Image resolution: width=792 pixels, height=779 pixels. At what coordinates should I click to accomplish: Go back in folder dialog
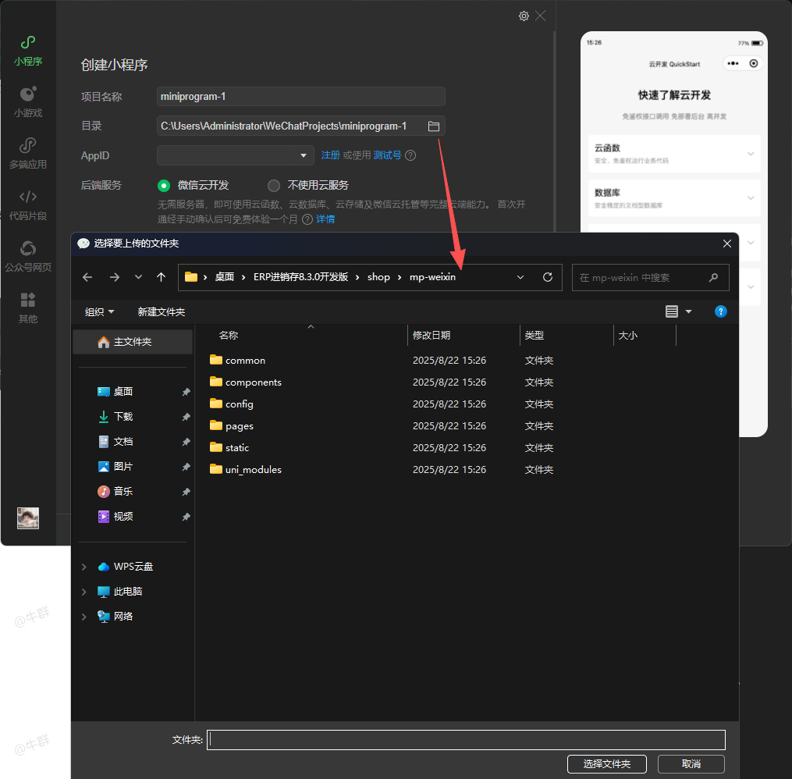[x=87, y=277]
